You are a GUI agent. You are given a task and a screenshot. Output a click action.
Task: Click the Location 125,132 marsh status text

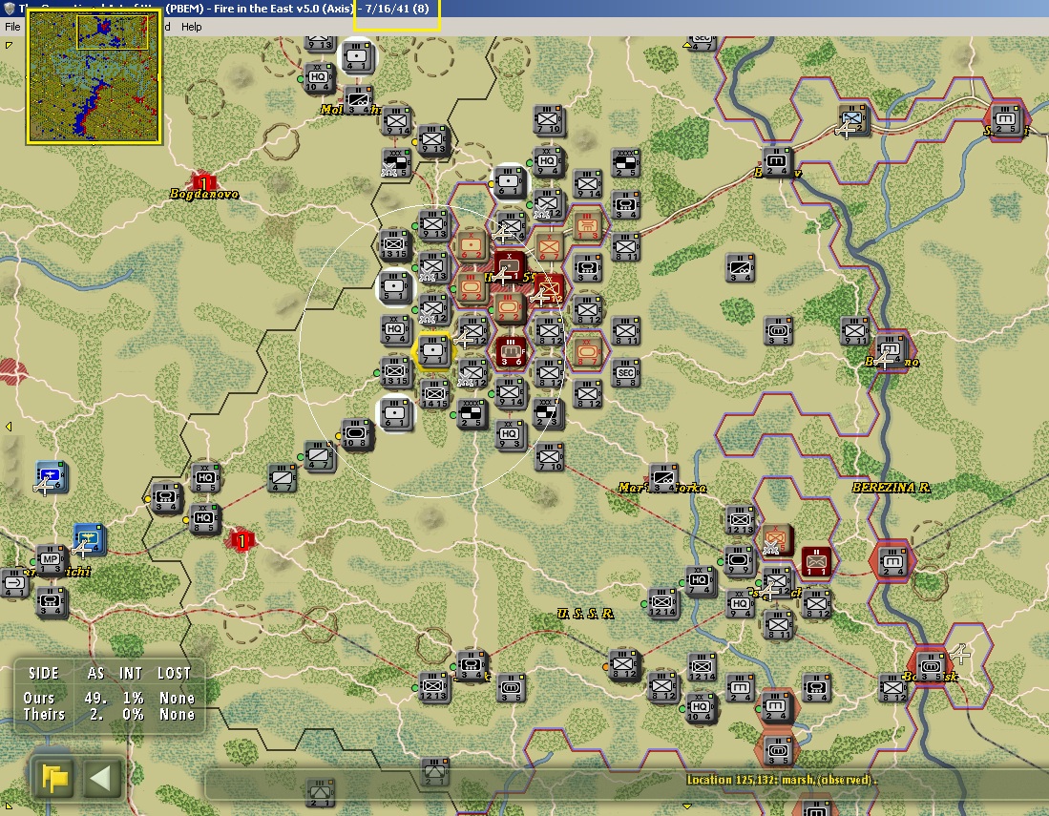(x=782, y=779)
